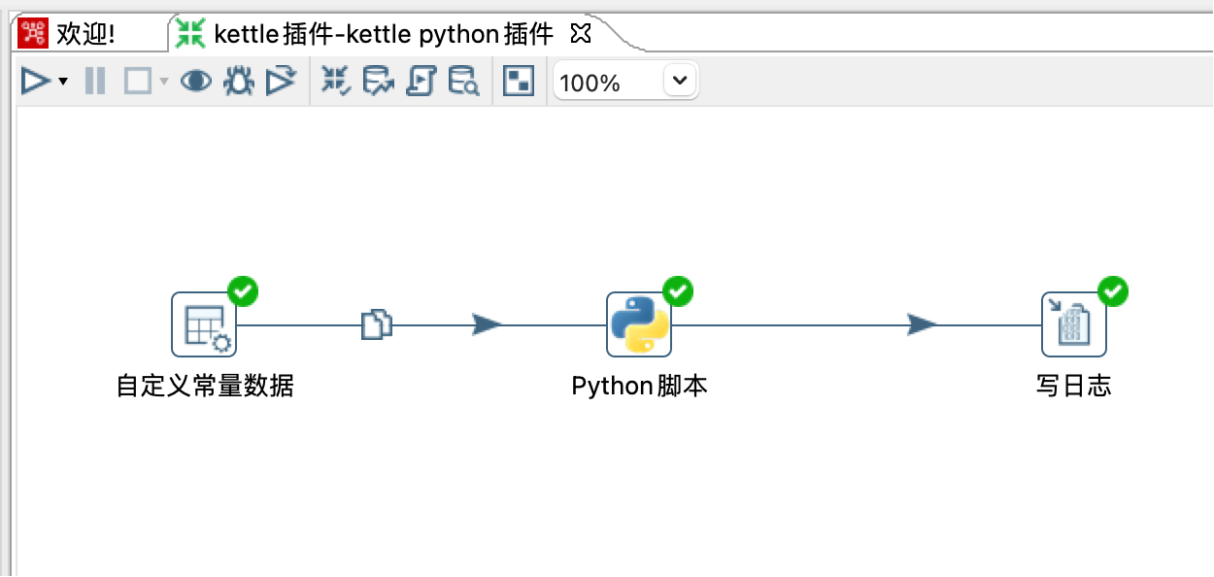Debug the transformation with the bug icon

pos(238,82)
